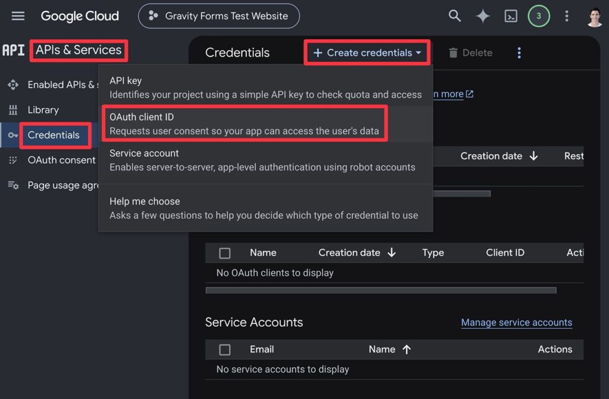Activate the Cloud Shell terminal icon
Viewport: 609px width, 399px height.
tap(511, 16)
